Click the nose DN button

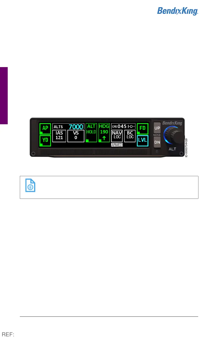click(157, 142)
